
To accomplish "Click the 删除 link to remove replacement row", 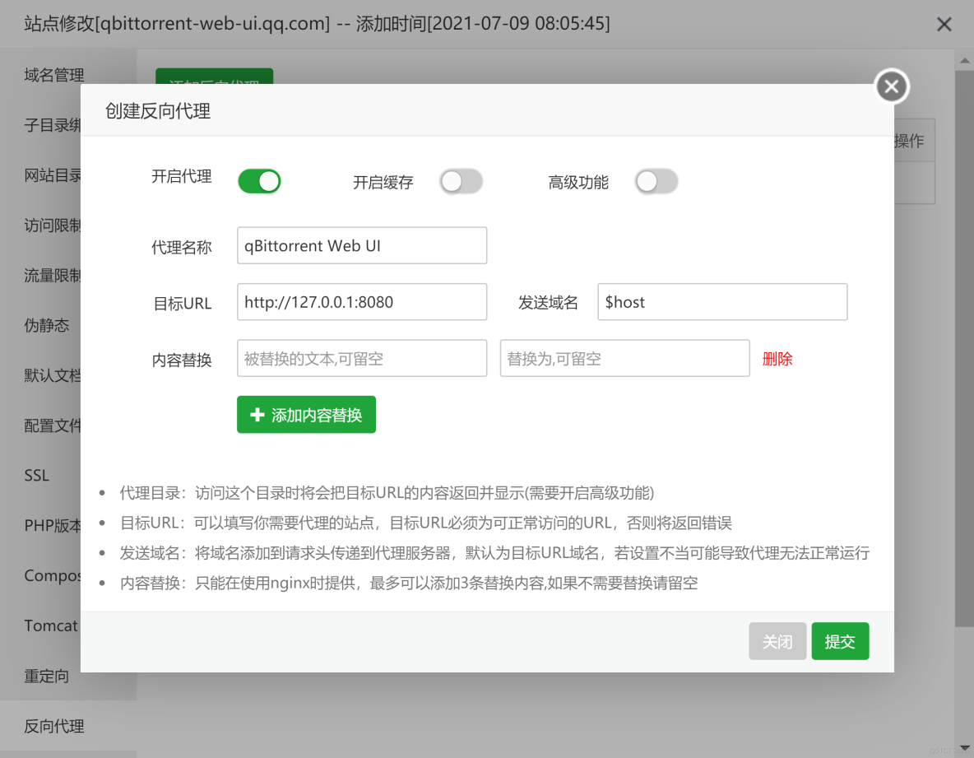I will point(777,358).
